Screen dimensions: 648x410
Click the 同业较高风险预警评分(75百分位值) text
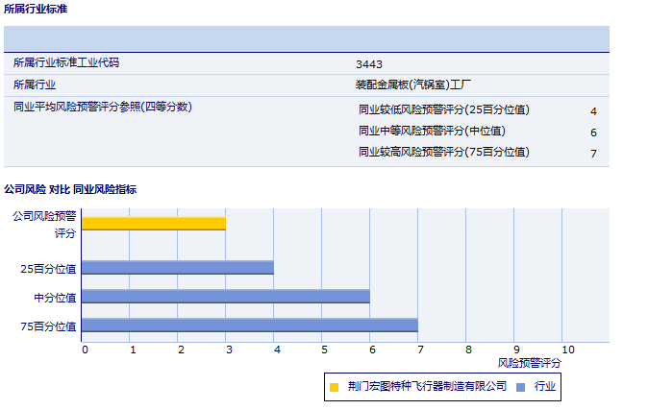[x=443, y=153]
